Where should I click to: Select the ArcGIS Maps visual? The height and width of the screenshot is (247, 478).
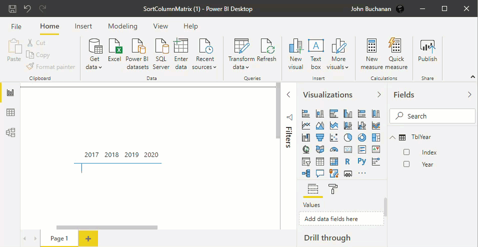click(334, 173)
